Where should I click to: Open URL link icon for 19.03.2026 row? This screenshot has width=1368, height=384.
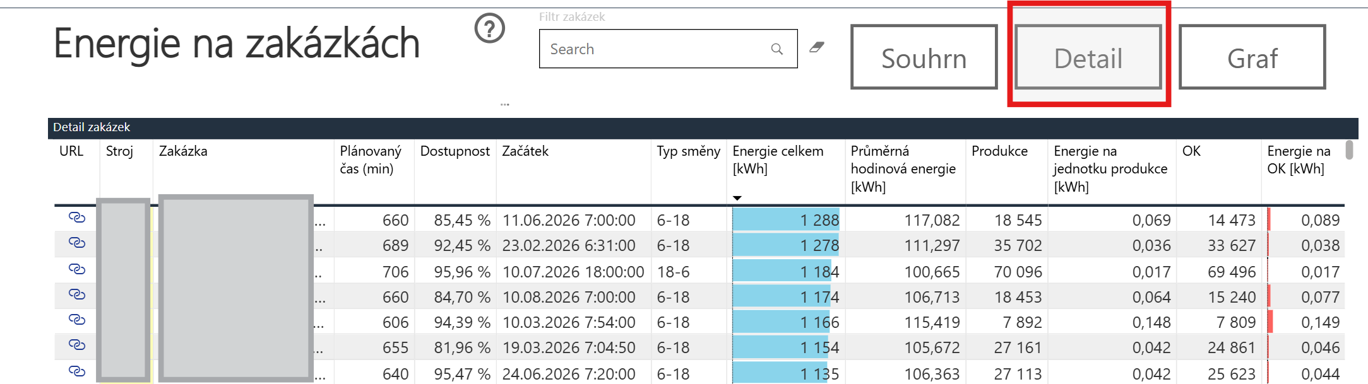(77, 345)
